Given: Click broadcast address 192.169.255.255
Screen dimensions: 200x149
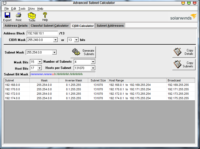Looking at the screenshot, I should (x=178, y=85).
